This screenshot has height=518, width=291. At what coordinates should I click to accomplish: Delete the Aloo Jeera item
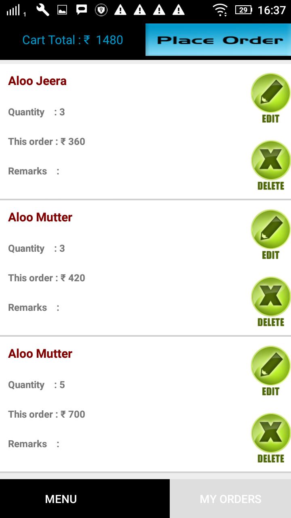click(x=270, y=166)
